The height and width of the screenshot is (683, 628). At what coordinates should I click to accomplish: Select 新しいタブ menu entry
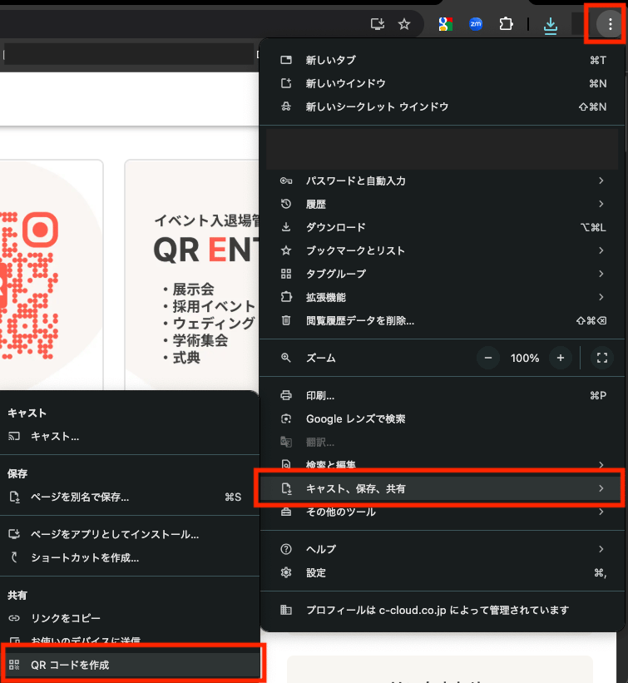point(443,60)
